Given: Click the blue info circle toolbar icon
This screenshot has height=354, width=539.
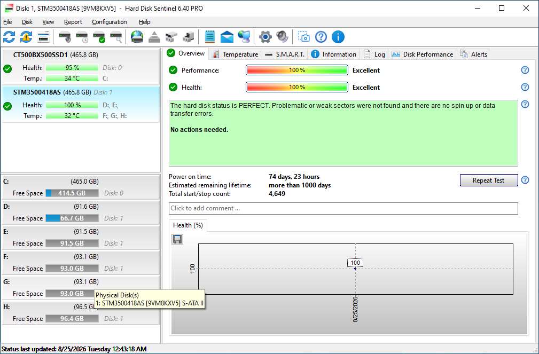Looking at the screenshot, I should pyautogui.click(x=338, y=37).
